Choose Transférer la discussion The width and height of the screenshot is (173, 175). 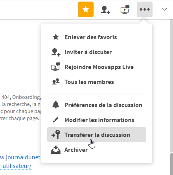97,135
